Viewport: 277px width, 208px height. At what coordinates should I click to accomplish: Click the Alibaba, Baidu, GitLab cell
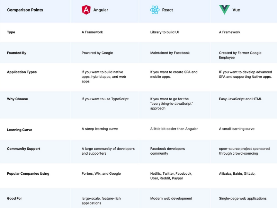pyautogui.click(x=237, y=174)
